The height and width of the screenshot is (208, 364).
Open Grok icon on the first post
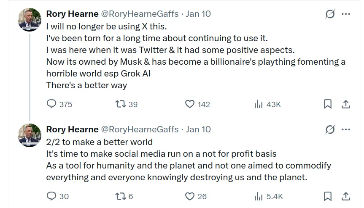tap(330, 14)
